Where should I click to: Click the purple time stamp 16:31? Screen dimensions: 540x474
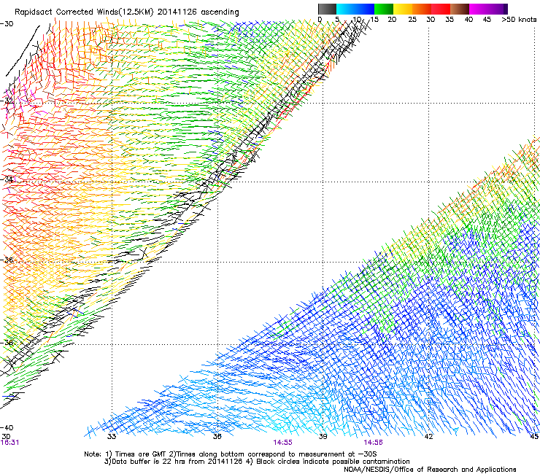[x=9, y=443]
